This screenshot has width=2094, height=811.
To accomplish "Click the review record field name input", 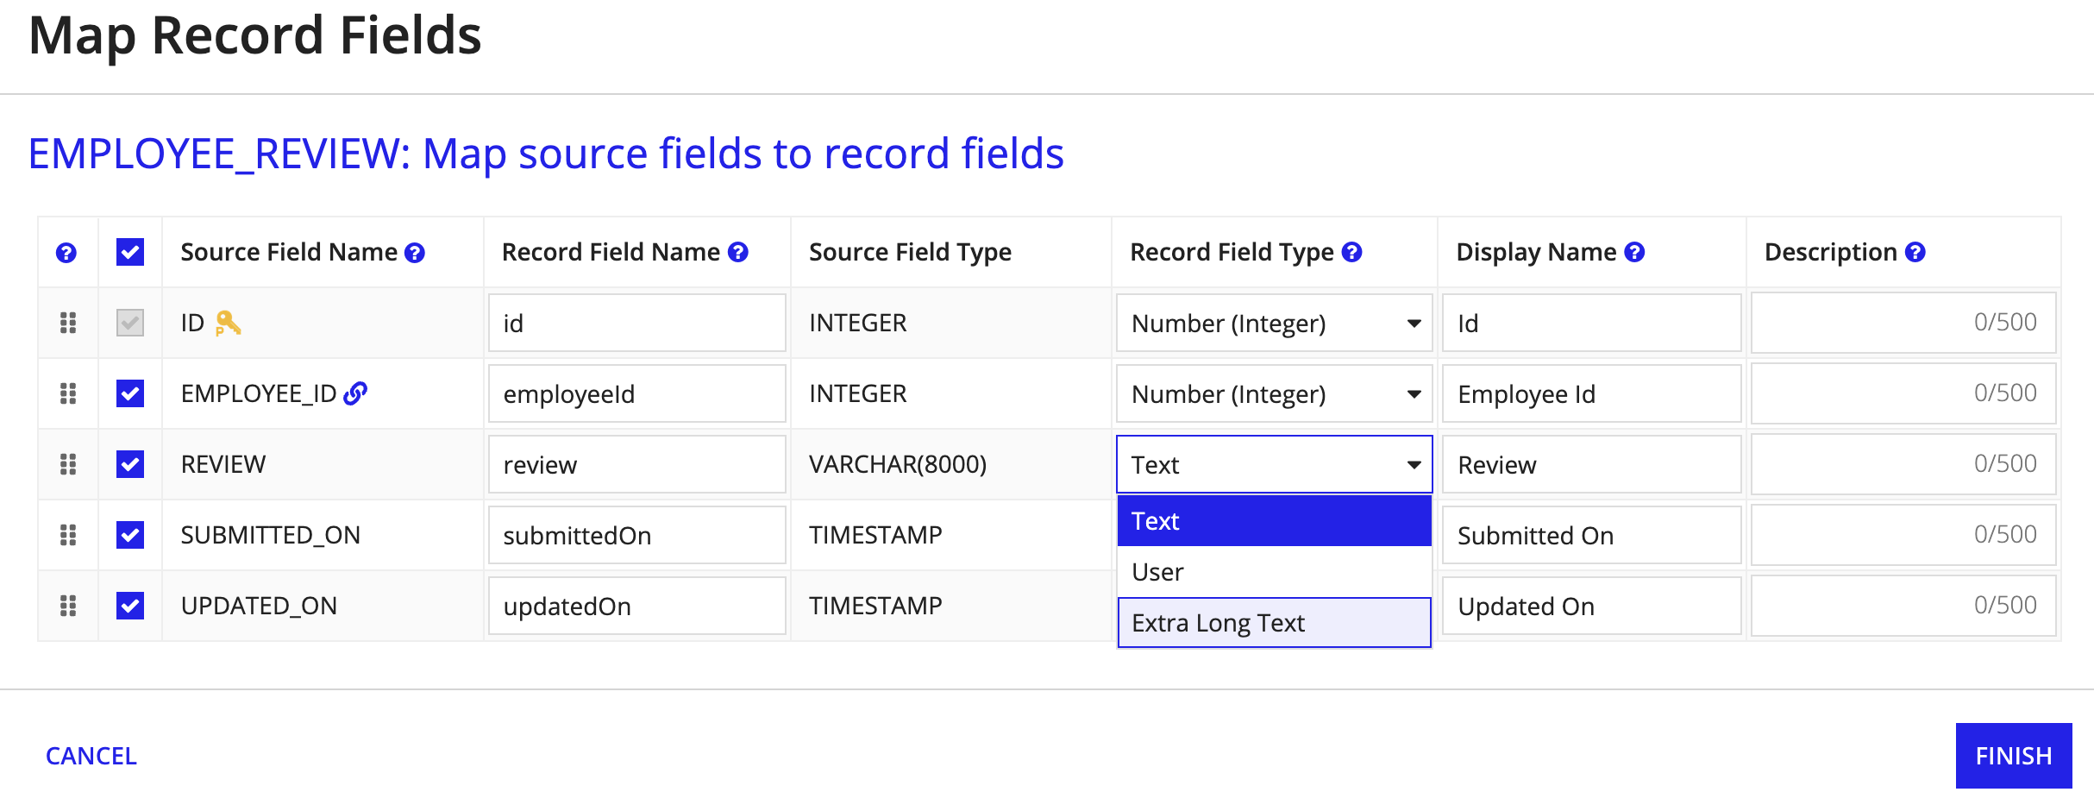I will click(637, 464).
